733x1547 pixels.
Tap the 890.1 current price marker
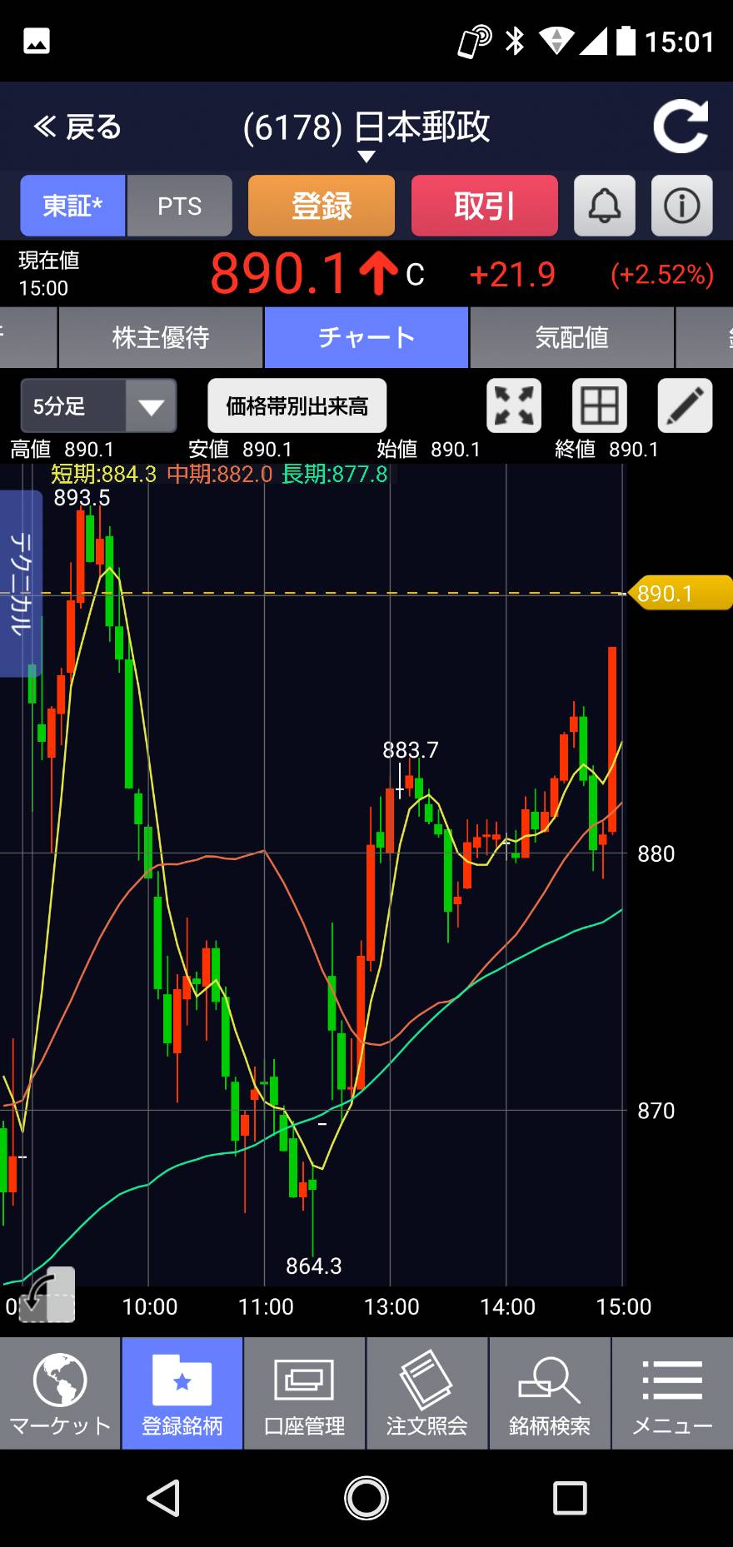681,593
